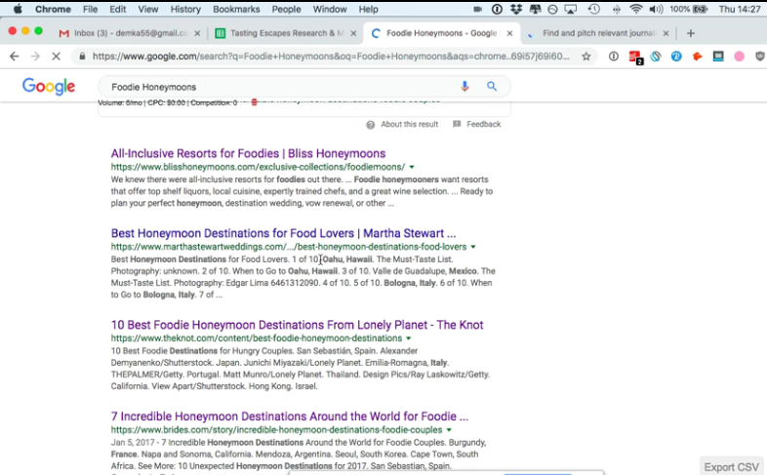Open Time Machine menu bar icon
Viewport: 767px width, 475px height.
594,9
